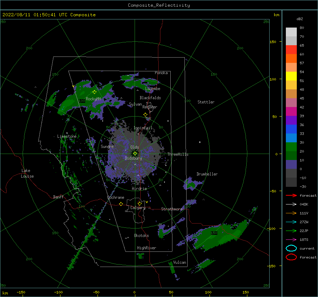Click the Limestone label
The image size is (318, 297).
pyautogui.click(x=67, y=136)
